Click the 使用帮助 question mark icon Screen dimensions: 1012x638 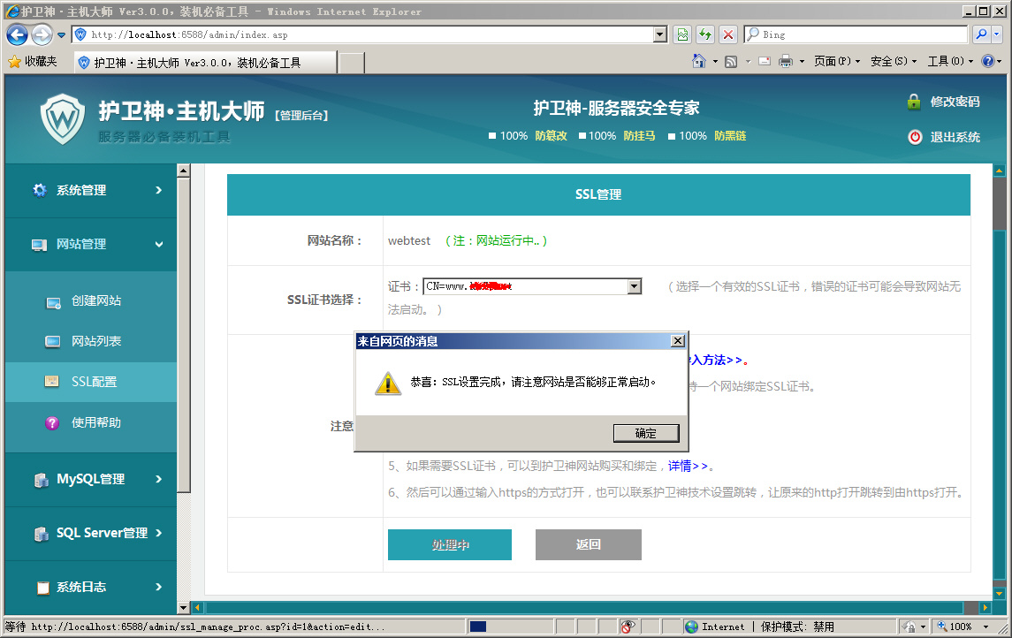(x=53, y=423)
